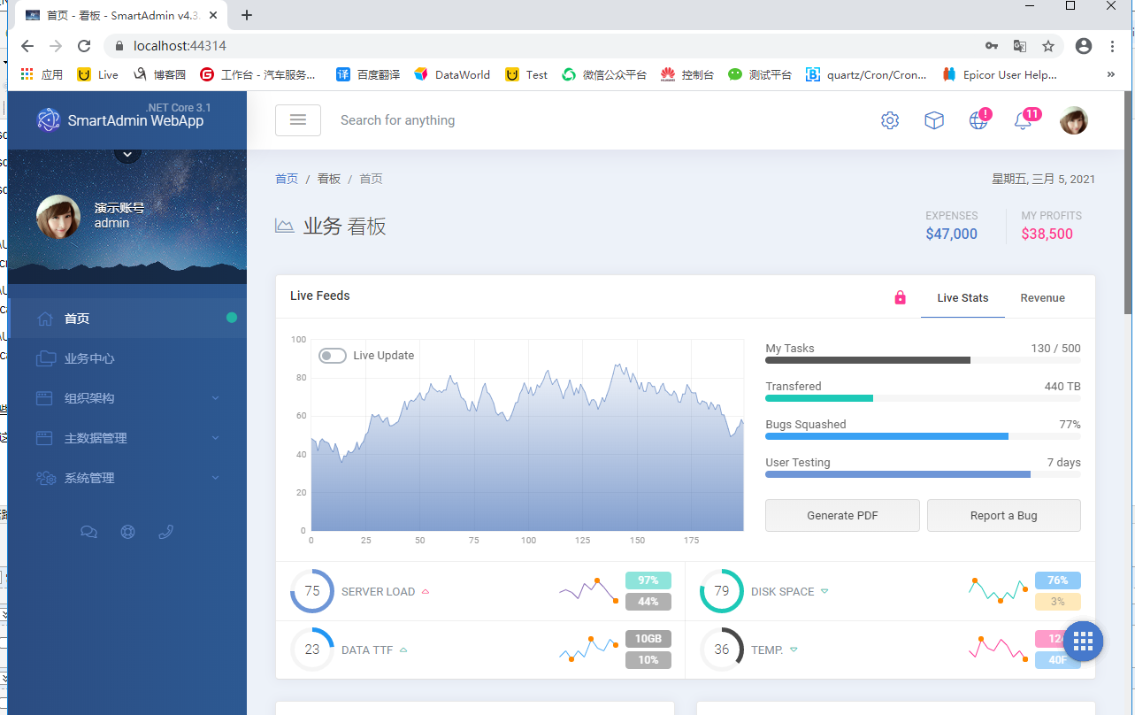
Task: Click the translate page icon in address bar
Action: coord(1020,46)
